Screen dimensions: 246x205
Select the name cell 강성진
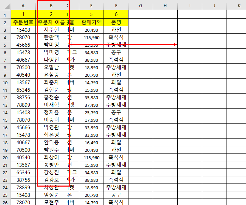click(51, 173)
